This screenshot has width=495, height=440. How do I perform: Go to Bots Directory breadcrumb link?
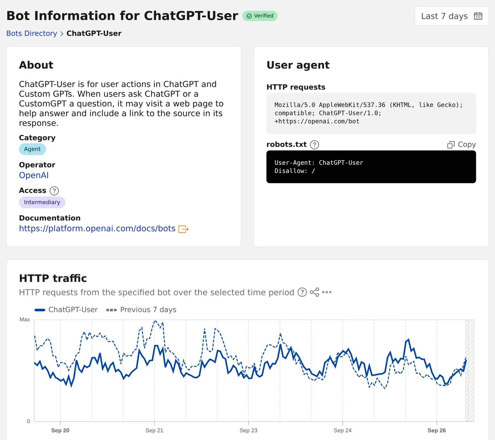[31, 33]
